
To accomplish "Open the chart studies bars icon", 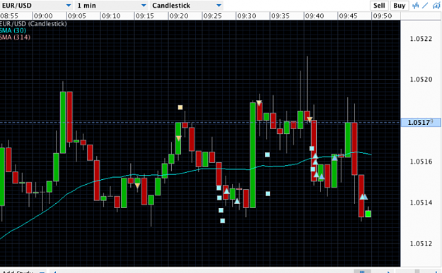I will tap(416, 6).
